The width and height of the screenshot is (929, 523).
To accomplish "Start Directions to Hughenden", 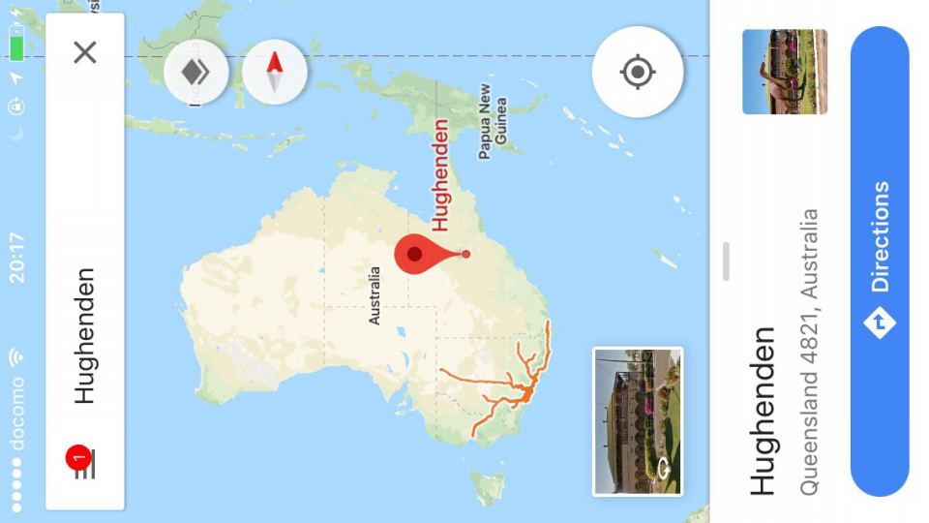I will tap(880, 261).
